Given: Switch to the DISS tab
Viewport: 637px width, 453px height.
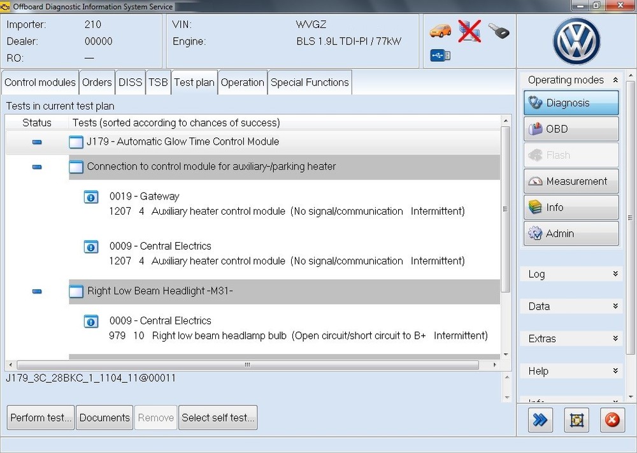Looking at the screenshot, I should click(x=131, y=82).
